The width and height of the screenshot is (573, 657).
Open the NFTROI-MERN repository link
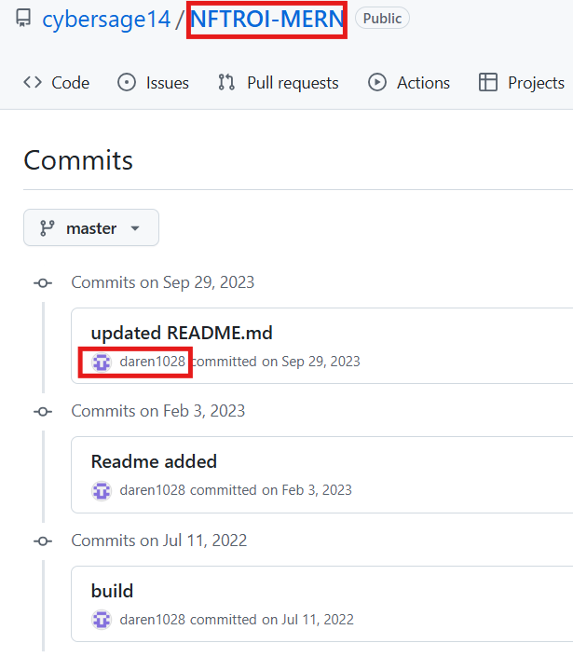tap(266, 19)
